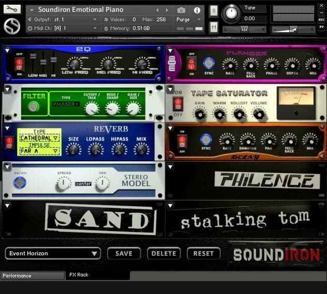This screenshot has height=294, width=327.
Task: Open the instrument info icon
Action: click(197, 10)
